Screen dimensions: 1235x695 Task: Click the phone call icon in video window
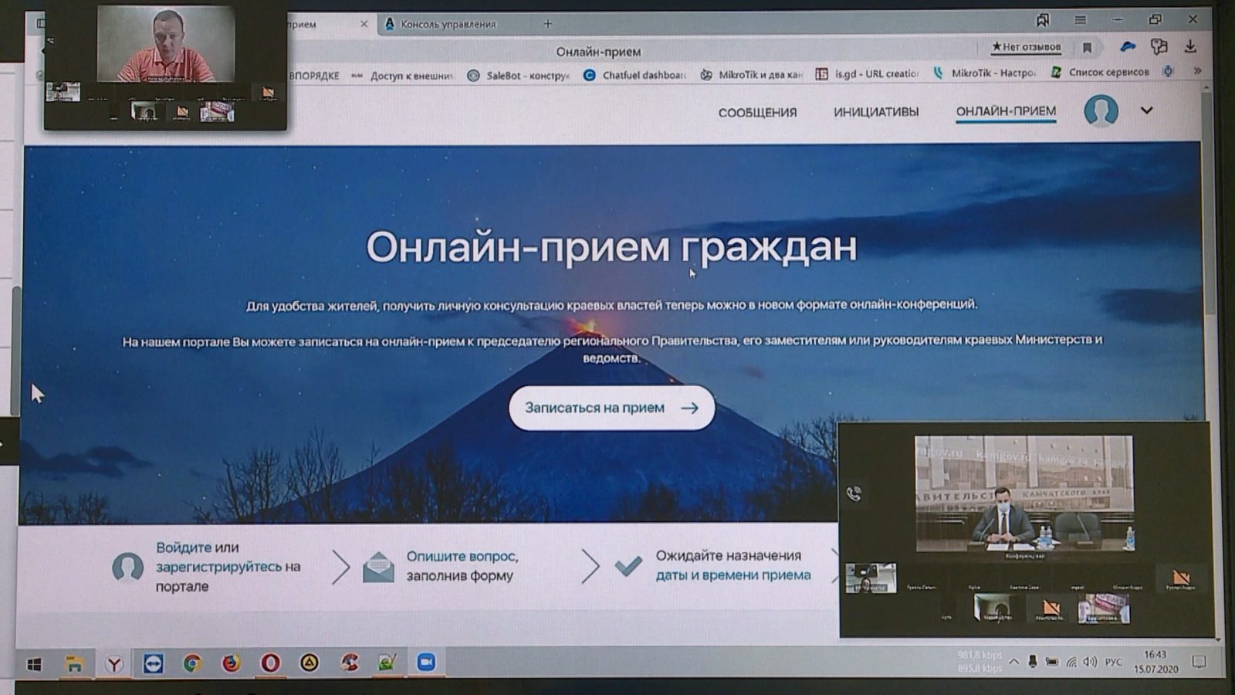point(854,494)
